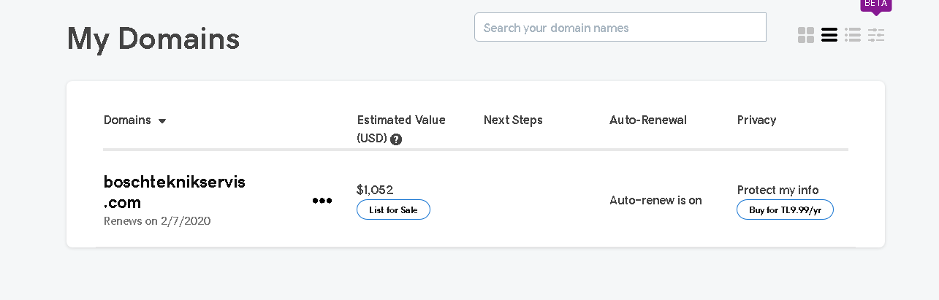Switch to the bulleted detailed list view
Screen dimensions: 939x300
click(x=853, y=35)
